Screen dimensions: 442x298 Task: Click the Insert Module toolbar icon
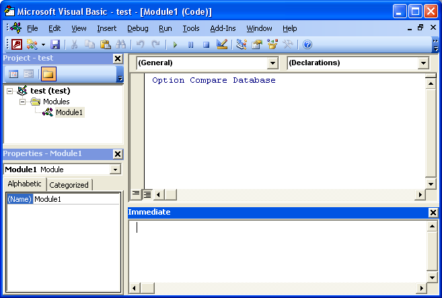[32, 44]
